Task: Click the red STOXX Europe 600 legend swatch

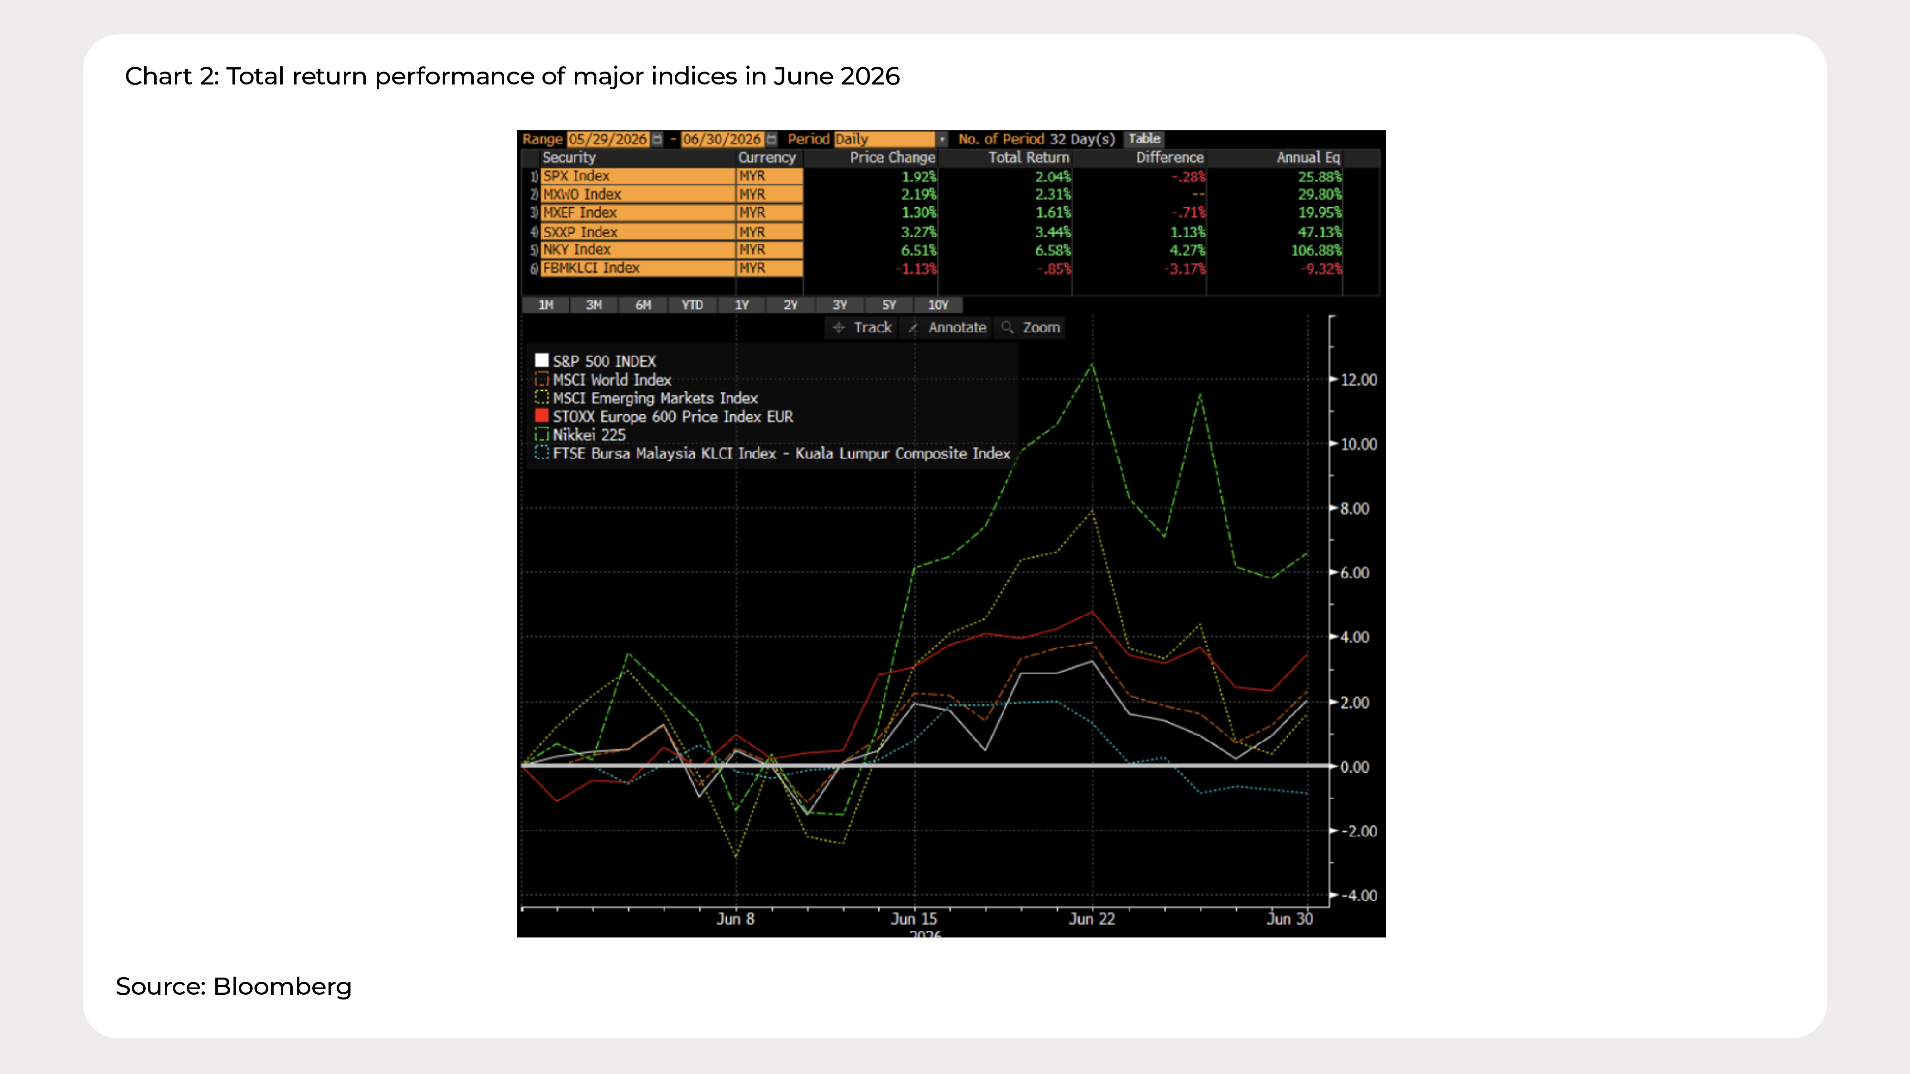Action: pyautogui.click(x=542, y=416)
